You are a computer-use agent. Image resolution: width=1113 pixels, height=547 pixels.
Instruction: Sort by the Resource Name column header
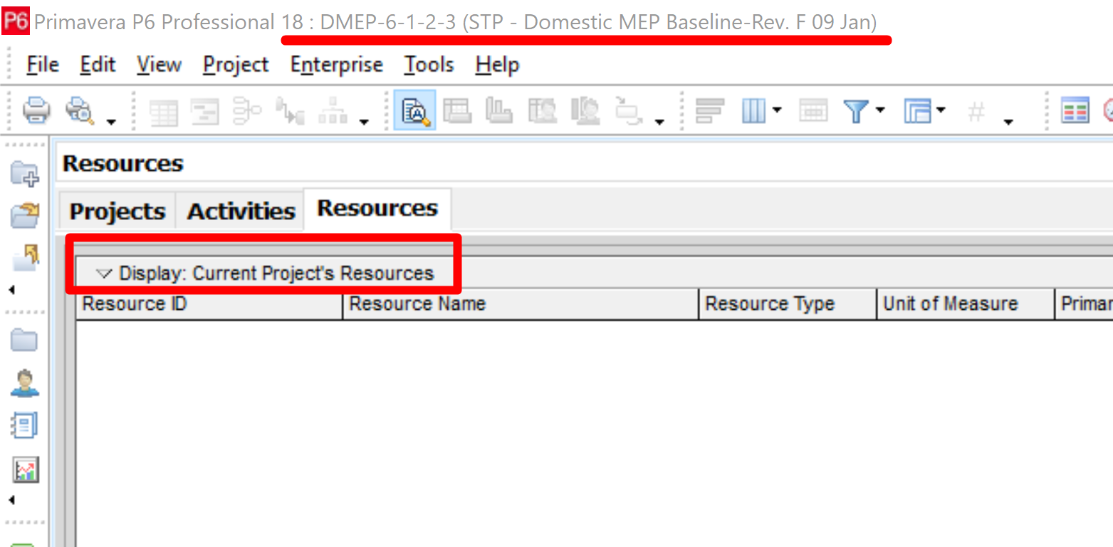click(521, 304)
